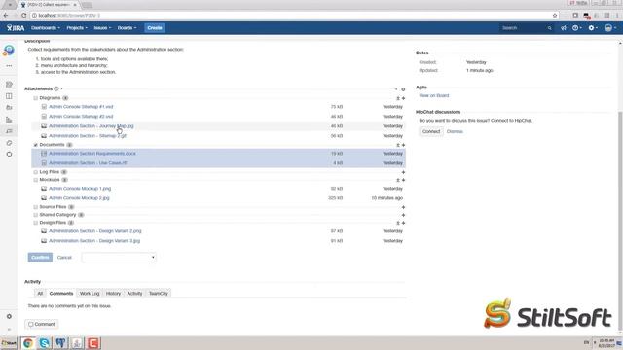This screenshot has height=350, width=623.
Task: Switch to the Comments activity tab
Action: 61,294
